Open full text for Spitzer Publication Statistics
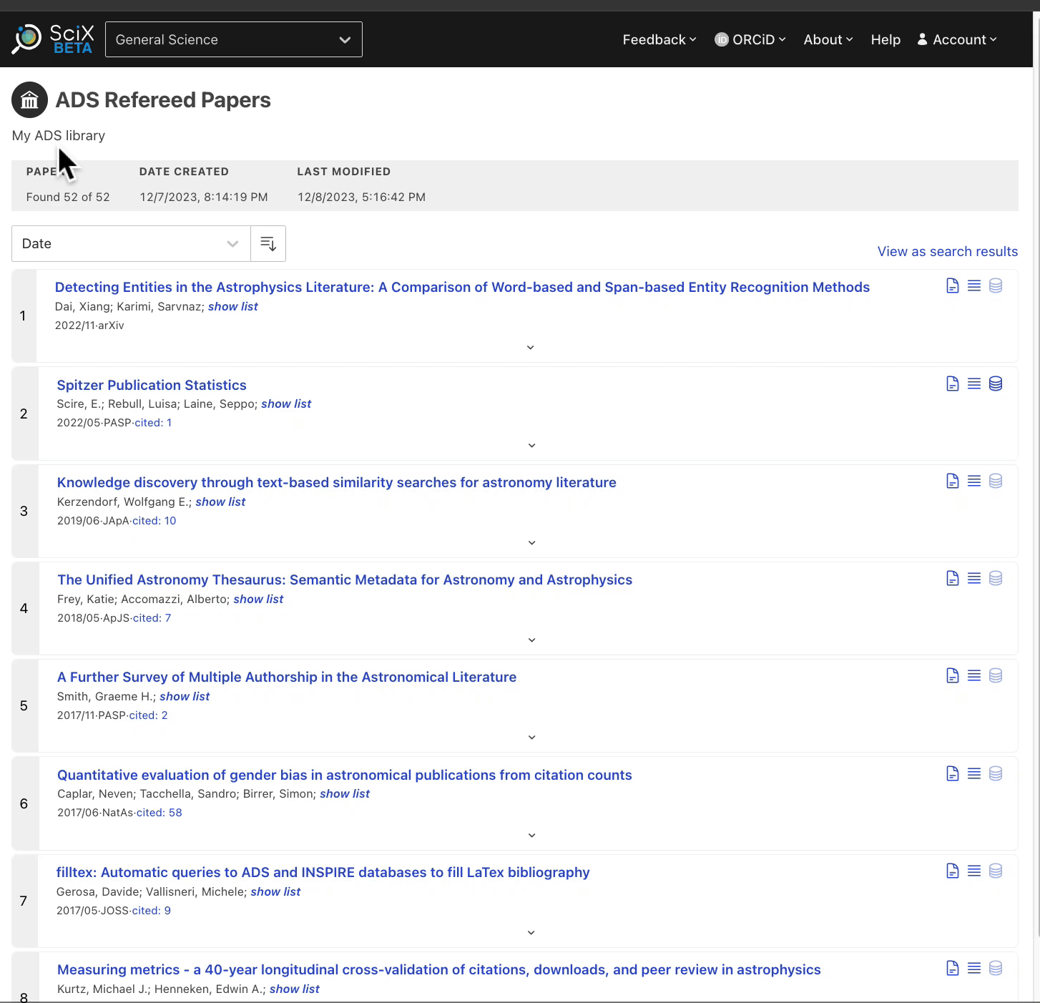This screenshot has width=1040, height=1003. click(952, 384)
